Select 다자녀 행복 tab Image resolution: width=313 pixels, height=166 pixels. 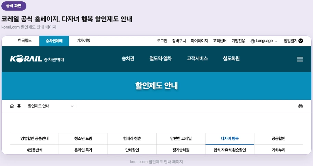pyautogui.click(x=229, y=139)
